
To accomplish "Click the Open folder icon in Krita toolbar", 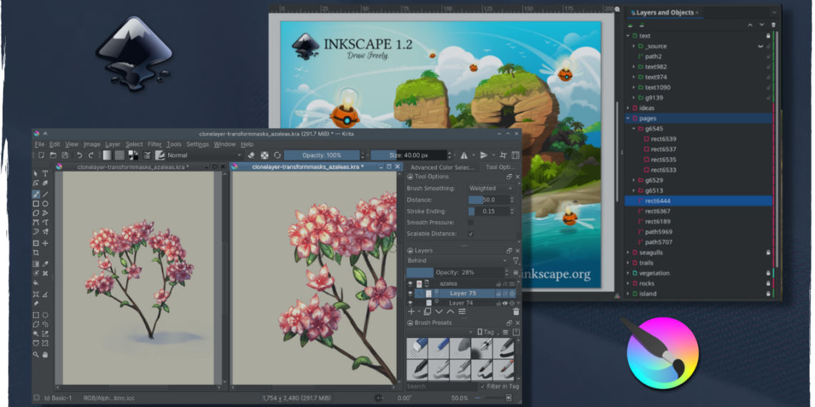I will point(52,155).
